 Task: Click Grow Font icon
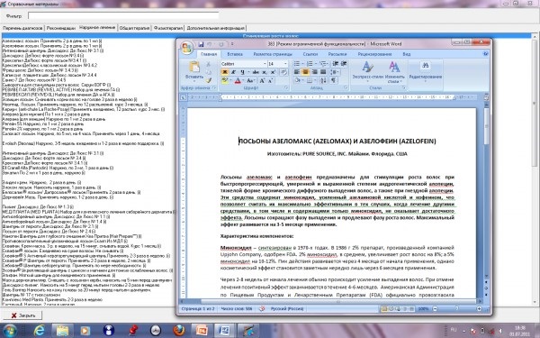pos(262,81)
